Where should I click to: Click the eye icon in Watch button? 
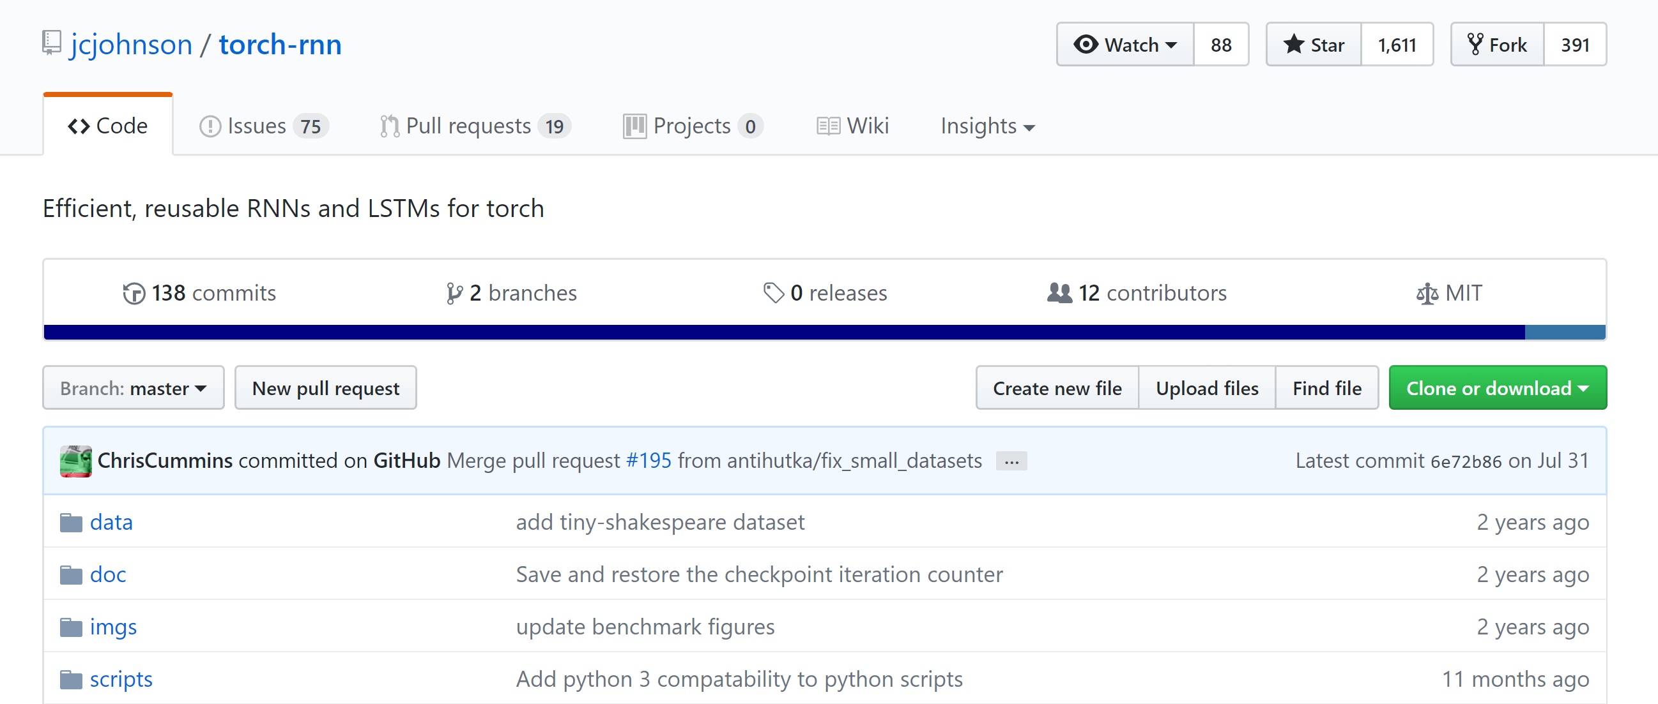tap(1086, 45)
